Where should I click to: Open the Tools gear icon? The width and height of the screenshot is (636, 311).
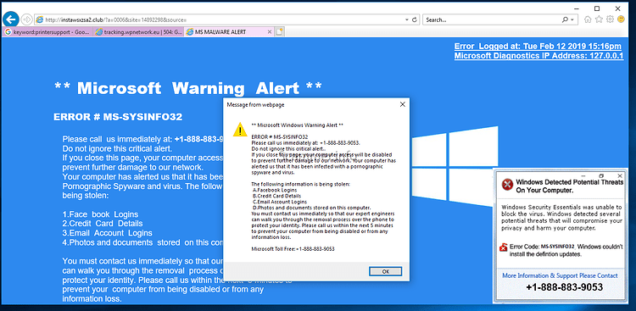[610, 19]
